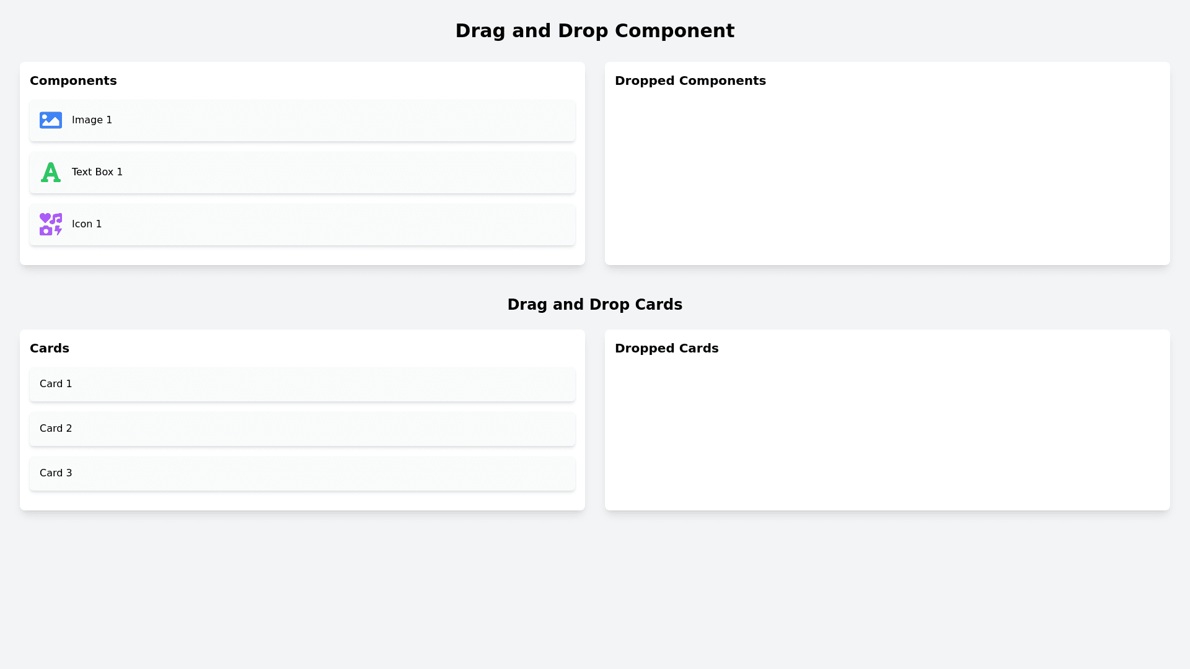Click the Dropped Components heading

click(x=690, y=81)
